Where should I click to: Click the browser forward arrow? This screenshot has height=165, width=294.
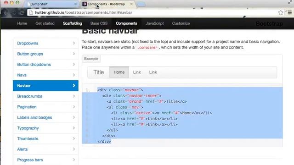[x=14, y=13]
